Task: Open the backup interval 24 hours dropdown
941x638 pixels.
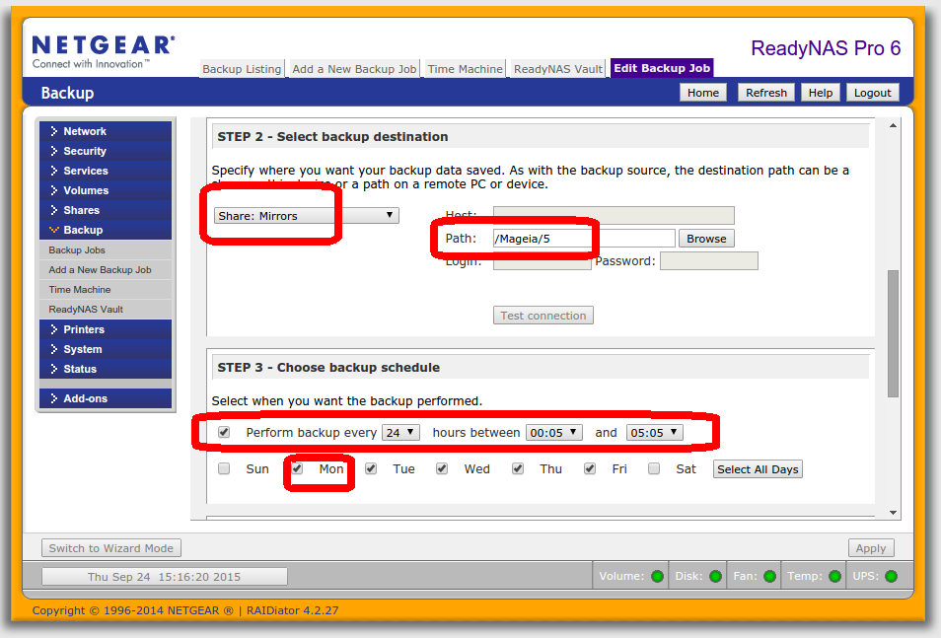Action: point(400,433)
